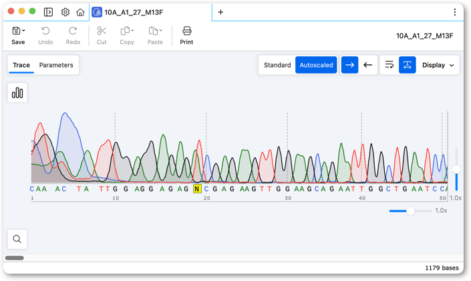
Task: Click the magnifying glass search icon
Action: [17, 239]
